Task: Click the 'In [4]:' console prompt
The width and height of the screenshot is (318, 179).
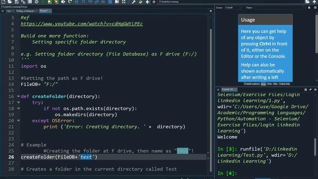Action: pos(227,174)
